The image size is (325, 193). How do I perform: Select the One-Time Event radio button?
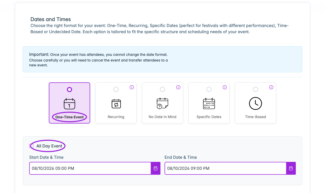coord(69,90)
